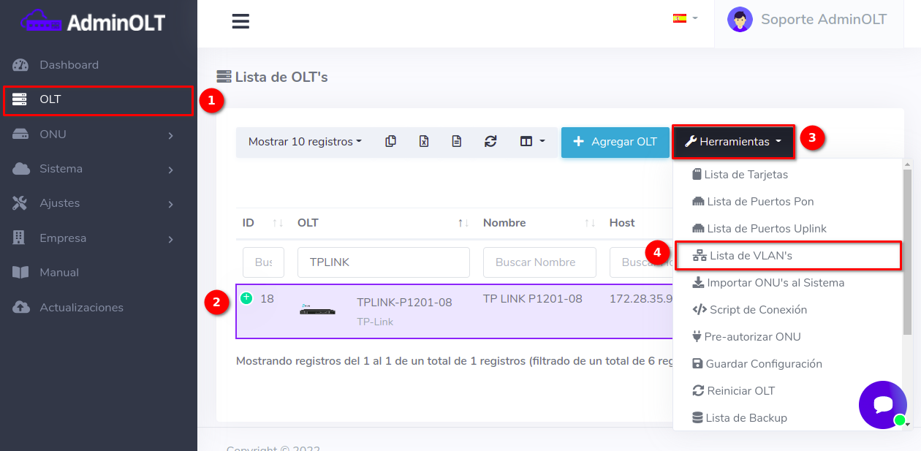Click the Buscar Nombre search field

pyautogui.click(x=539, y=262)
